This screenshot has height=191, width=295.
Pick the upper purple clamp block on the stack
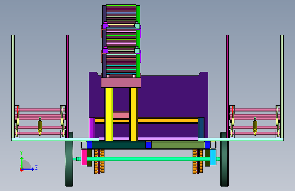(x=105, y=26)
